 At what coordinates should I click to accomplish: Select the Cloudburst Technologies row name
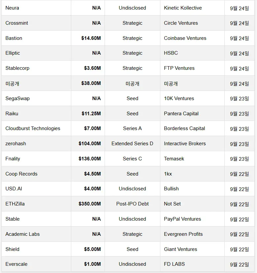[33, 128]
